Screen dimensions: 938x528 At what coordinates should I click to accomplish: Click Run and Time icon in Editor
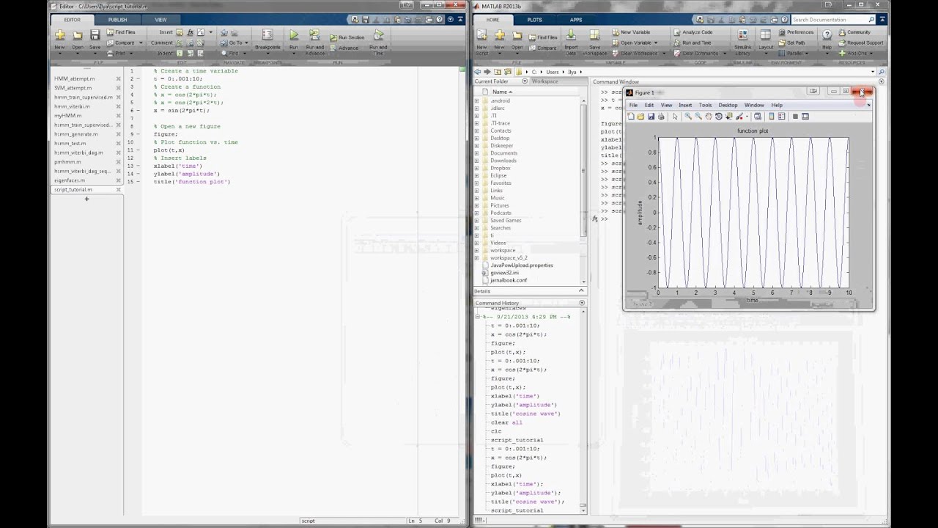coord(378,35)
